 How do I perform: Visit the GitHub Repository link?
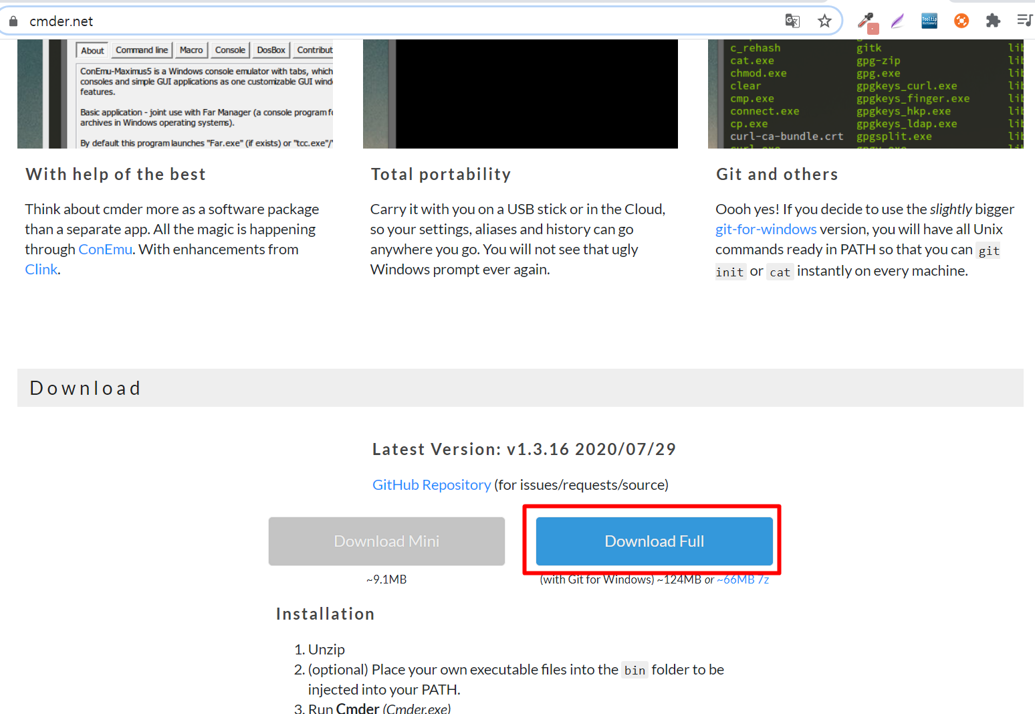[431, 484]
